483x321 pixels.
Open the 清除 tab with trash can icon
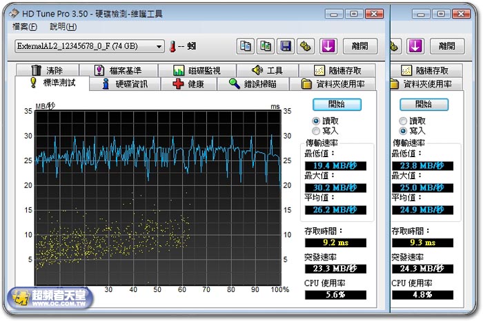coord(47,70)
